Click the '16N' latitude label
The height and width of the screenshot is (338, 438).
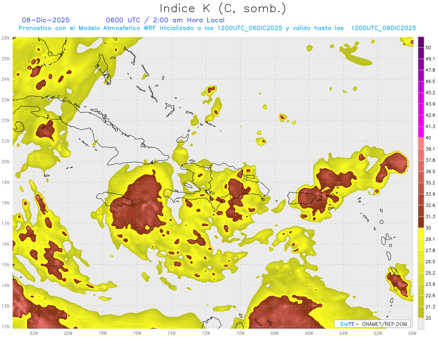pyautogui.click(x=5, y=244)
